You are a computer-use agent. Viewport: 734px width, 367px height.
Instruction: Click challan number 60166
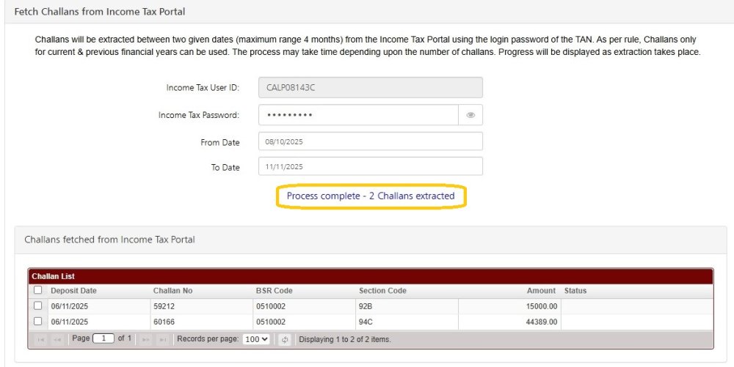(x=164, y=322)
